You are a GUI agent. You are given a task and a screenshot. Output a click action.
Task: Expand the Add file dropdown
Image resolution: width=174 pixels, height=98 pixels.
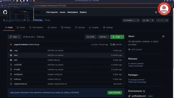coord(103,37)
